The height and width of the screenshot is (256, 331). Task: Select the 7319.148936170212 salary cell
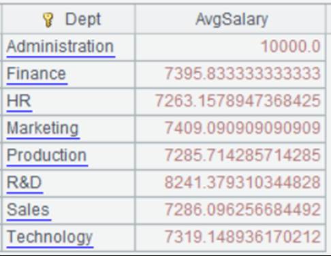pos(231,238)
